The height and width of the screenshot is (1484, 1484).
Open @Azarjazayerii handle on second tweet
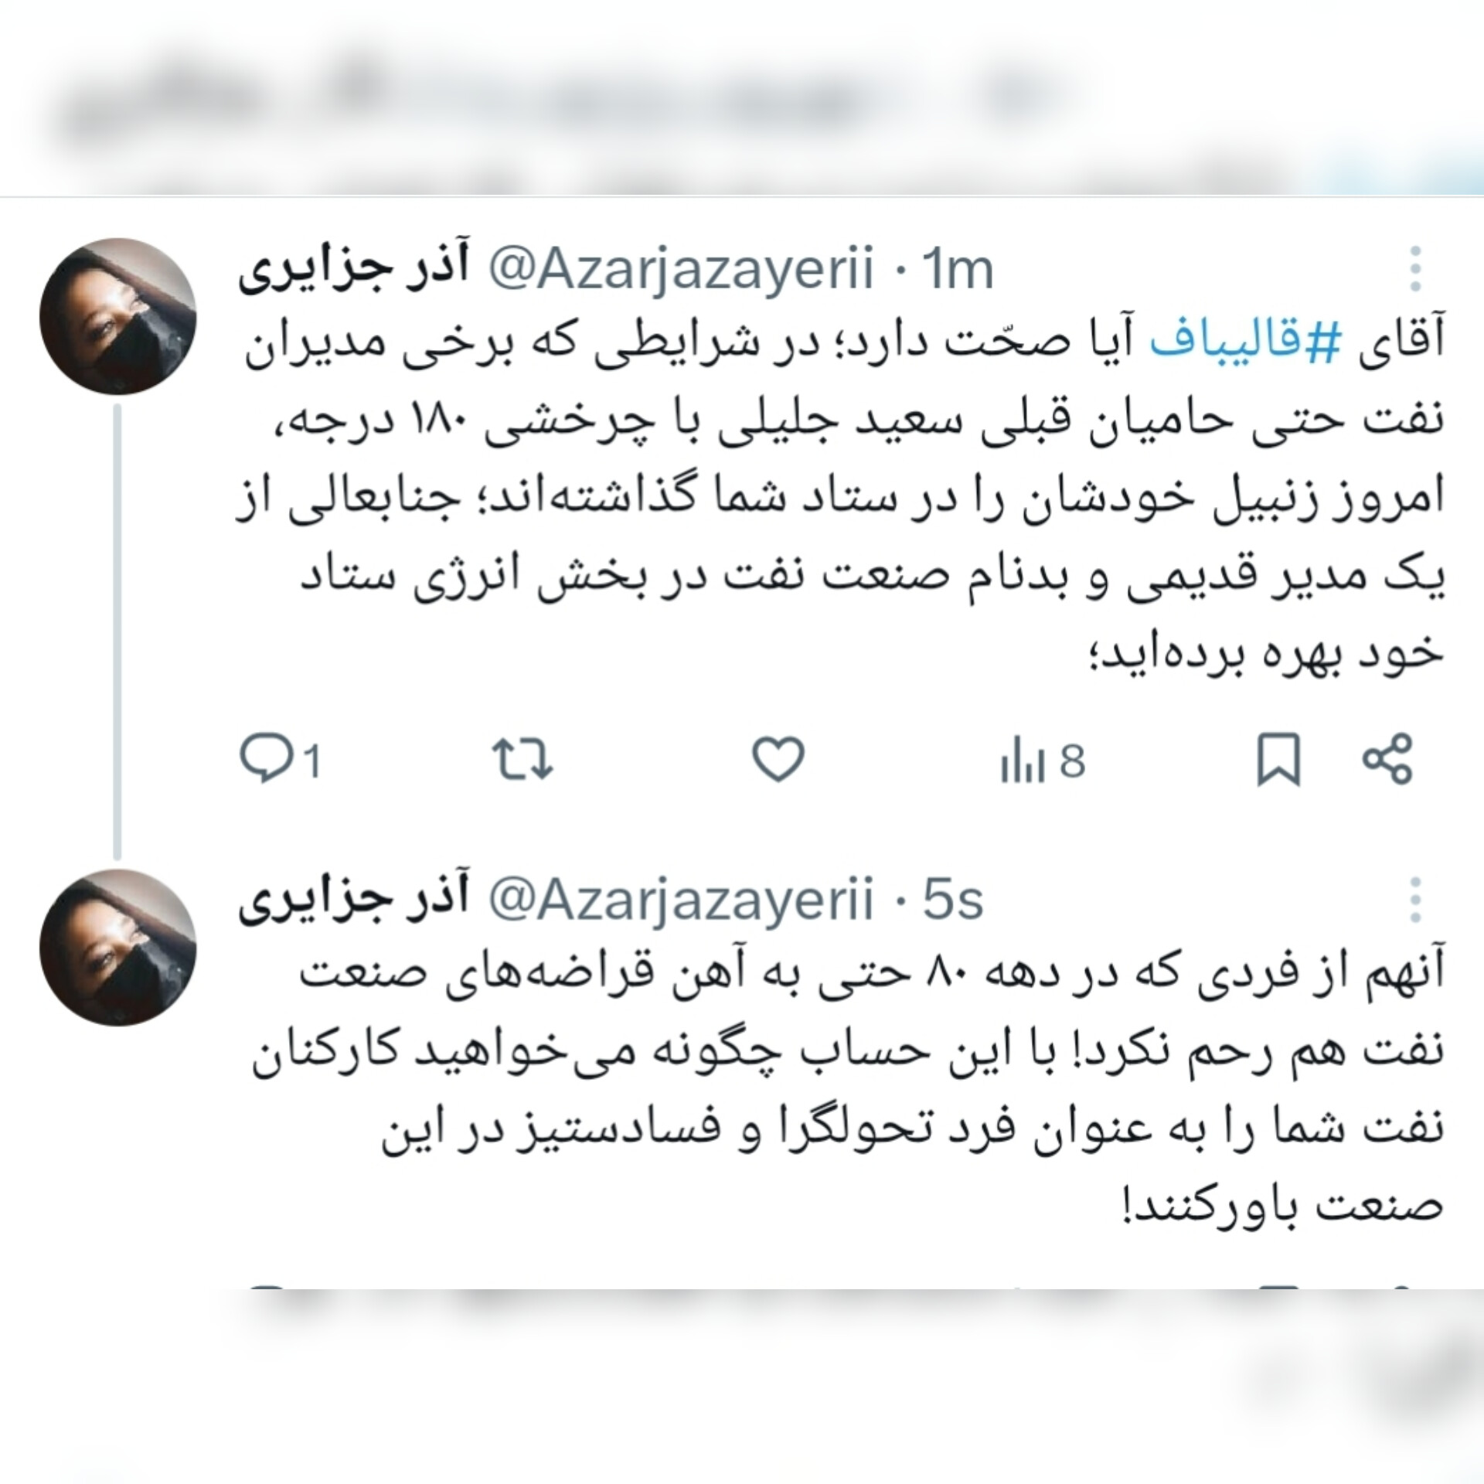tap(682, 901)
